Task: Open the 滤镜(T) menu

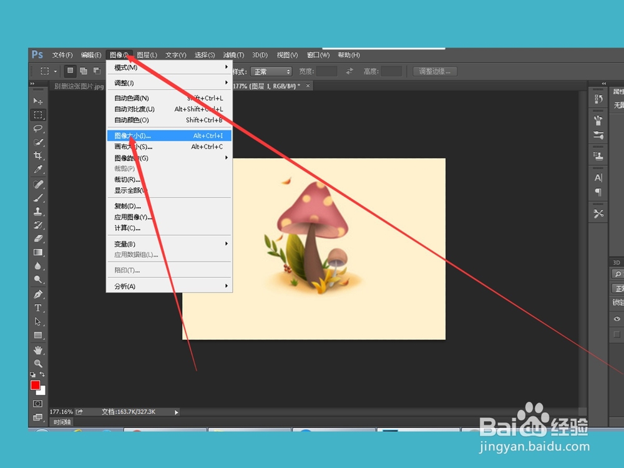Action: click(233, 55)
